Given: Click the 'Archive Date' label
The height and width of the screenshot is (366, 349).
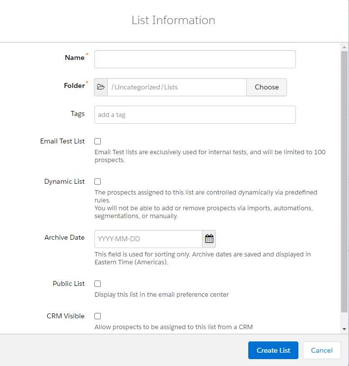Looking at the screenshot, I should [x=64, y=237].
